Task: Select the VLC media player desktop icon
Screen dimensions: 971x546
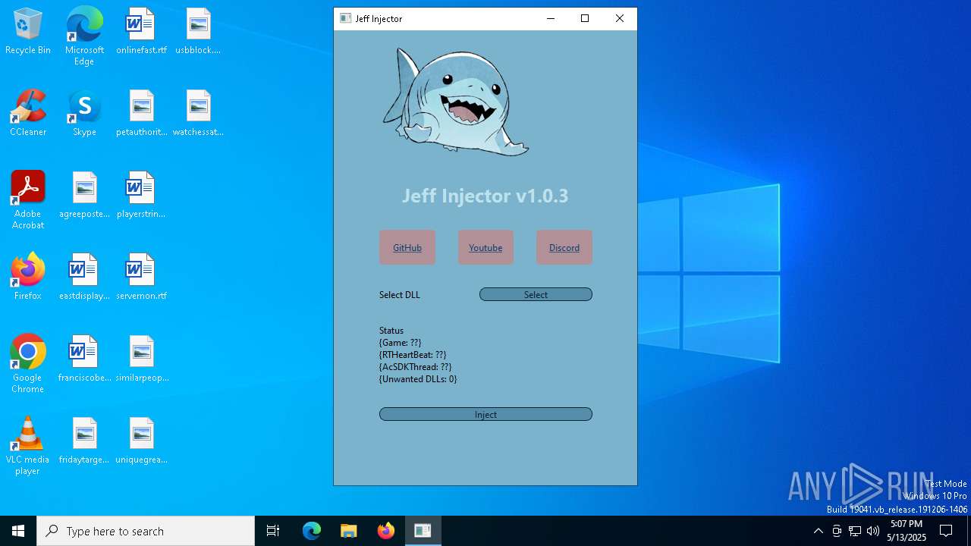Action: [x=28, y=446]
